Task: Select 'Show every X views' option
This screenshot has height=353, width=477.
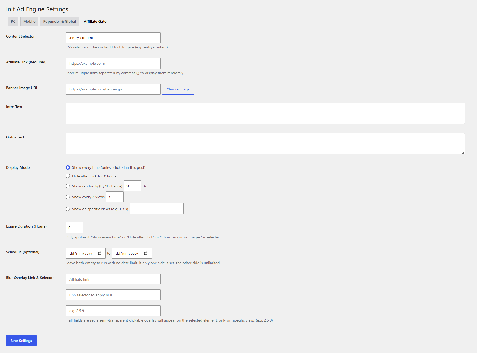Action: coord(68,197)
